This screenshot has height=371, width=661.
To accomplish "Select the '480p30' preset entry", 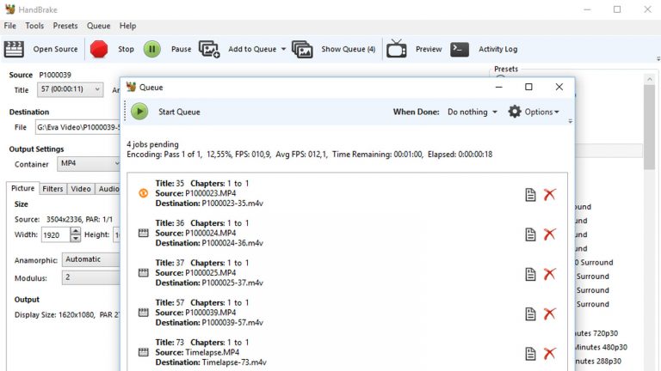I will coord(601,347).
